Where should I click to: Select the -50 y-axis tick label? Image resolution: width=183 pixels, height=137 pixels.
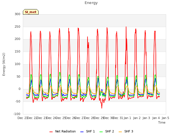coord(18,102)
